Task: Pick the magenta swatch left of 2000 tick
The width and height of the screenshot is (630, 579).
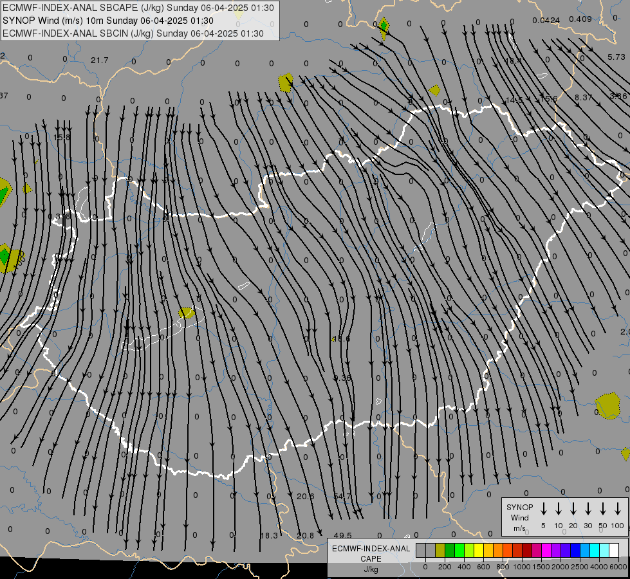Action: tap(546, 551)
